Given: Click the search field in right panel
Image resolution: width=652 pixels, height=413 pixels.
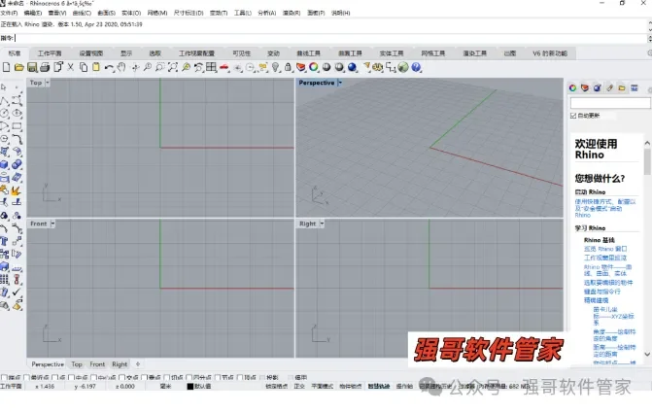Looking at the screenshot, I should point(610,103).
